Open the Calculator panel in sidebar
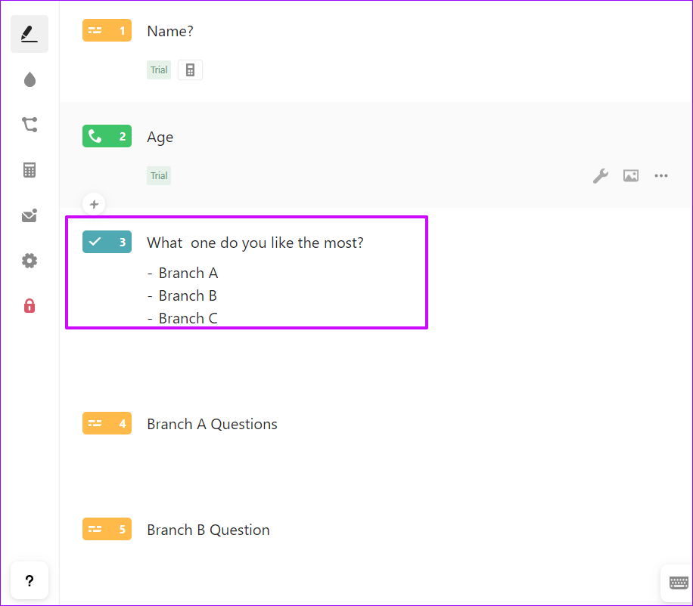This screenshot has height=606, width=693. [30, 170]
